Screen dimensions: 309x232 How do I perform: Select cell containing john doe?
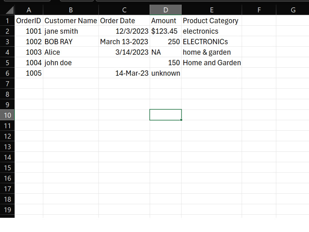coord(71,62)
